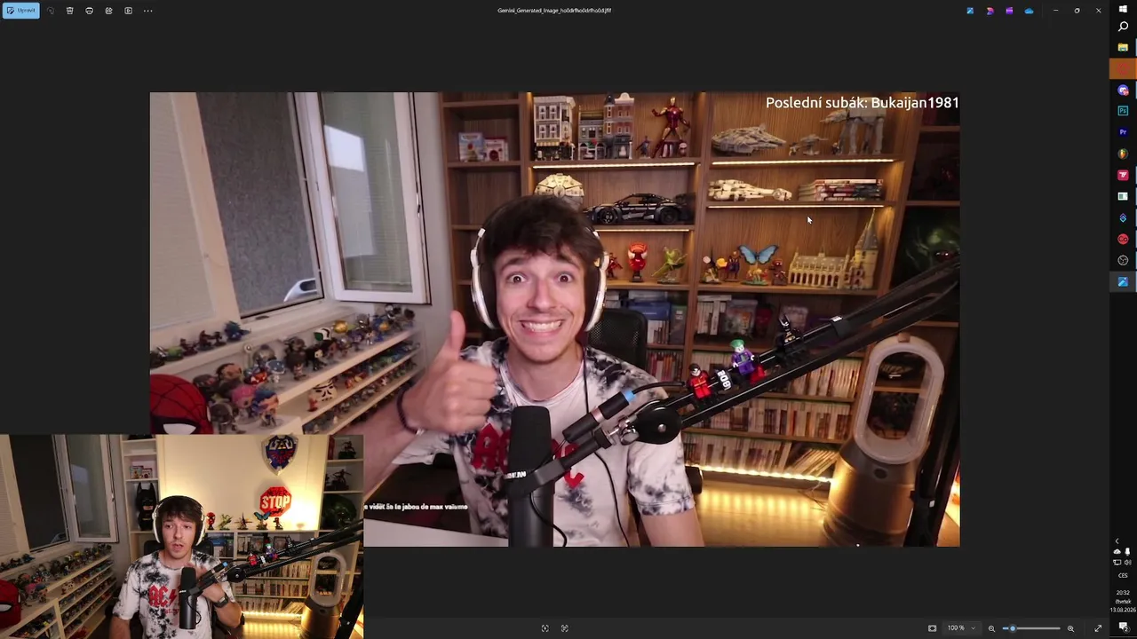
Task: Open the 100 % zoom level dropdown
Action: coord(961,628)
